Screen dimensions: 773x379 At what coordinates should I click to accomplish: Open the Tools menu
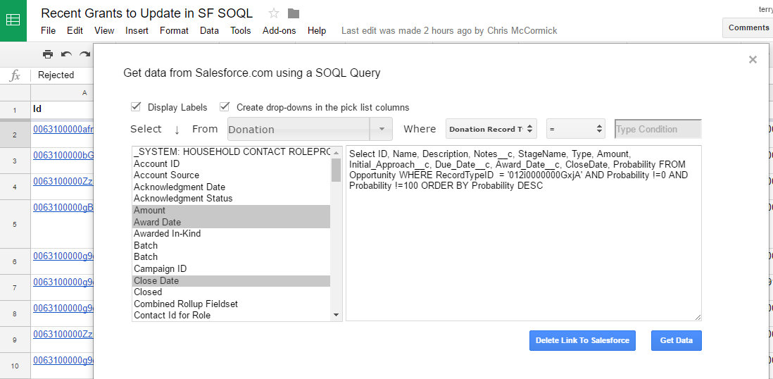pyautogui.click(x=241, y=30)
